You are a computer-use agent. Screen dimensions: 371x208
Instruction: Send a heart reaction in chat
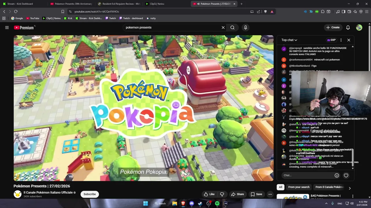(x=346, y=175)
